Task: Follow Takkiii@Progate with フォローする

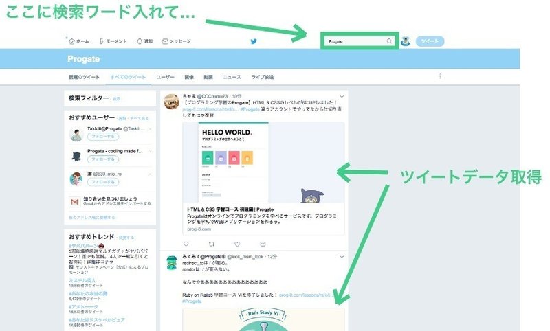Action: 103,137
